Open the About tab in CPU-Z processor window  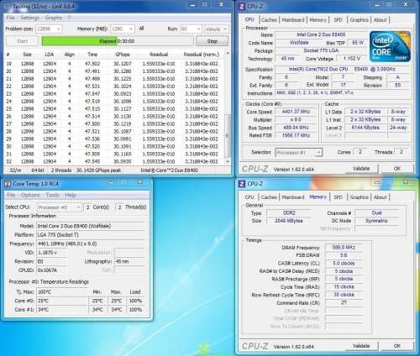[381, 20]
